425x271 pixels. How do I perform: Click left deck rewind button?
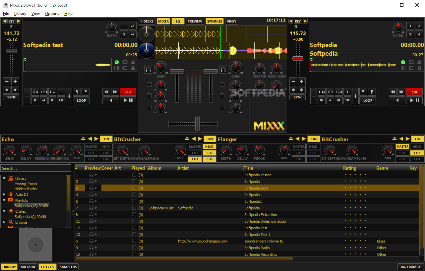tap(106, 92)
